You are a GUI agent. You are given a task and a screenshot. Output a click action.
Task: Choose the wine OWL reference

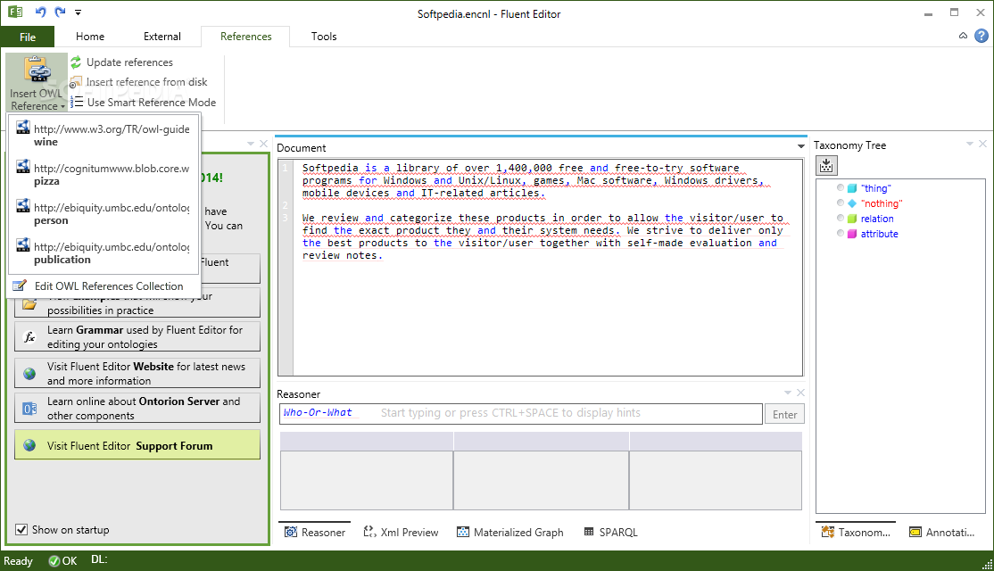(104, 135)
